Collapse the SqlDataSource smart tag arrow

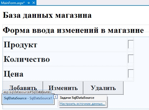55,97
